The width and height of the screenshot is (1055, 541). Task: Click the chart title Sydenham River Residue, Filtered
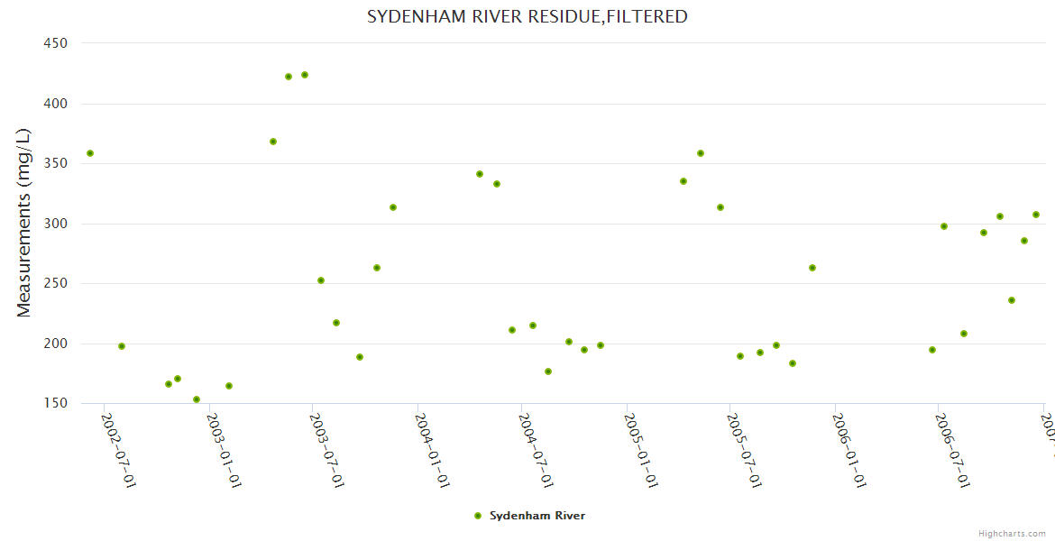point(527,16)
